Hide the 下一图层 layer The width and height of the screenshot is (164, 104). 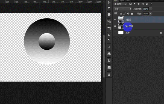115,26
